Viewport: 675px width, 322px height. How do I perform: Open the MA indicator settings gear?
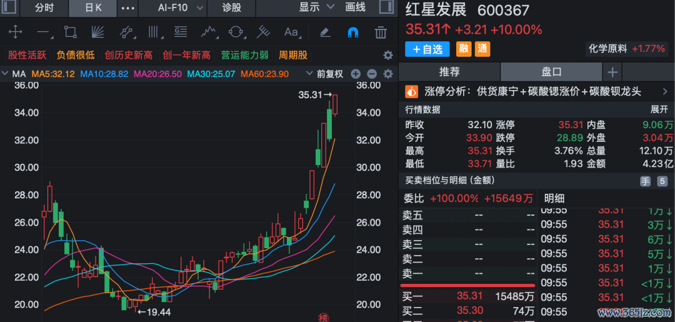tap(388, 74)
